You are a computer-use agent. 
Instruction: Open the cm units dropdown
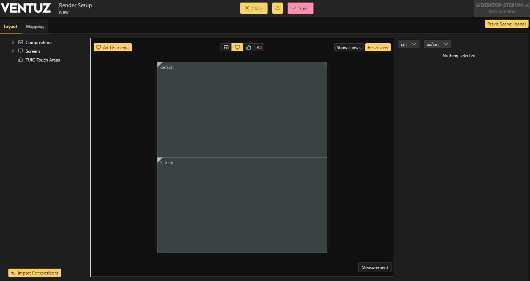(x=409, y=44)
